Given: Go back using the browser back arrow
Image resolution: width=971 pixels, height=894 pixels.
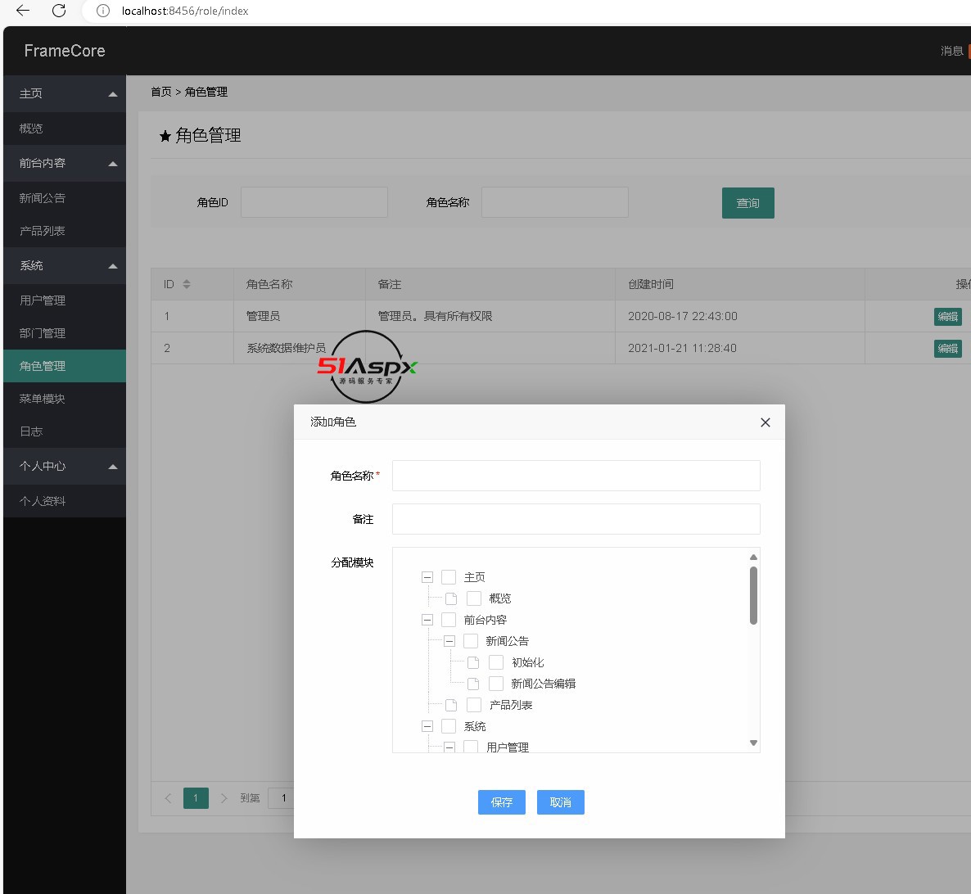Looking at the screenshot, I should [23, 11].
